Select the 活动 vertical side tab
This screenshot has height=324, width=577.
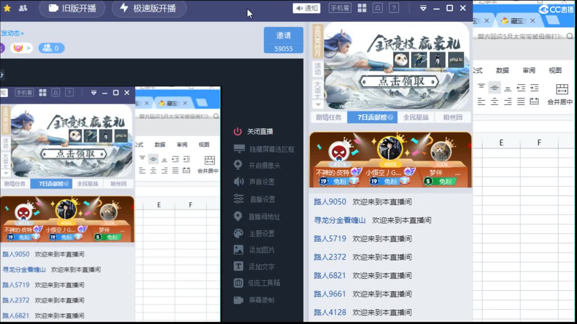tap(317, 68)
